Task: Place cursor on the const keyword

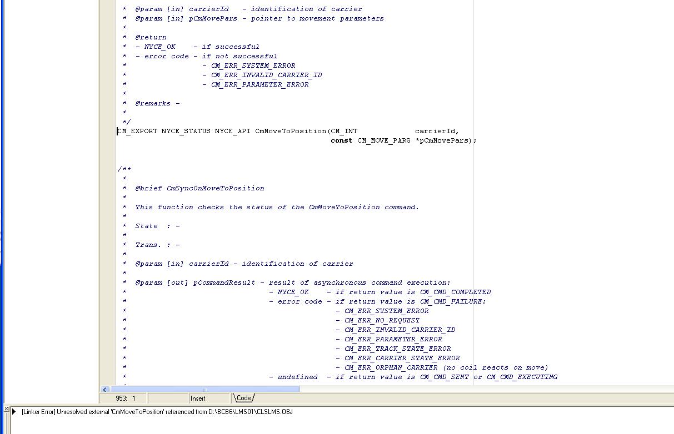Action: click(x=341, y=141)
